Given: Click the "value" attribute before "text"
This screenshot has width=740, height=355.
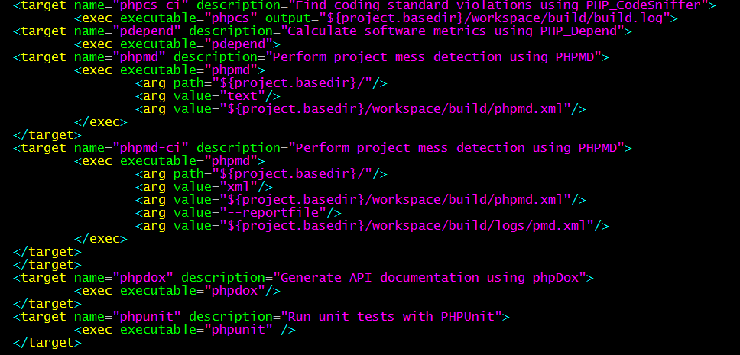Looking at the screenshot, I should pyautogui.click(x=193, y=96).
